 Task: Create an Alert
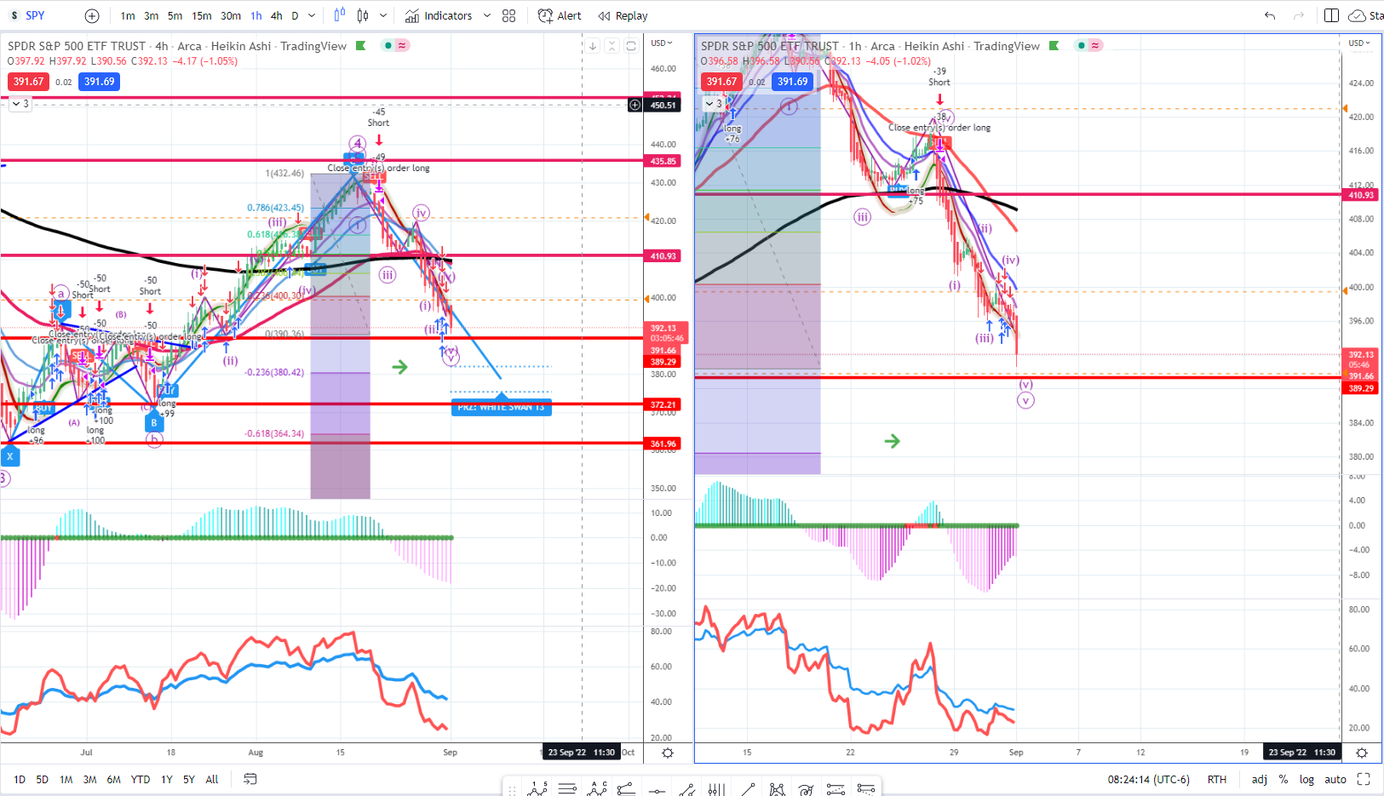coord(560,15)
